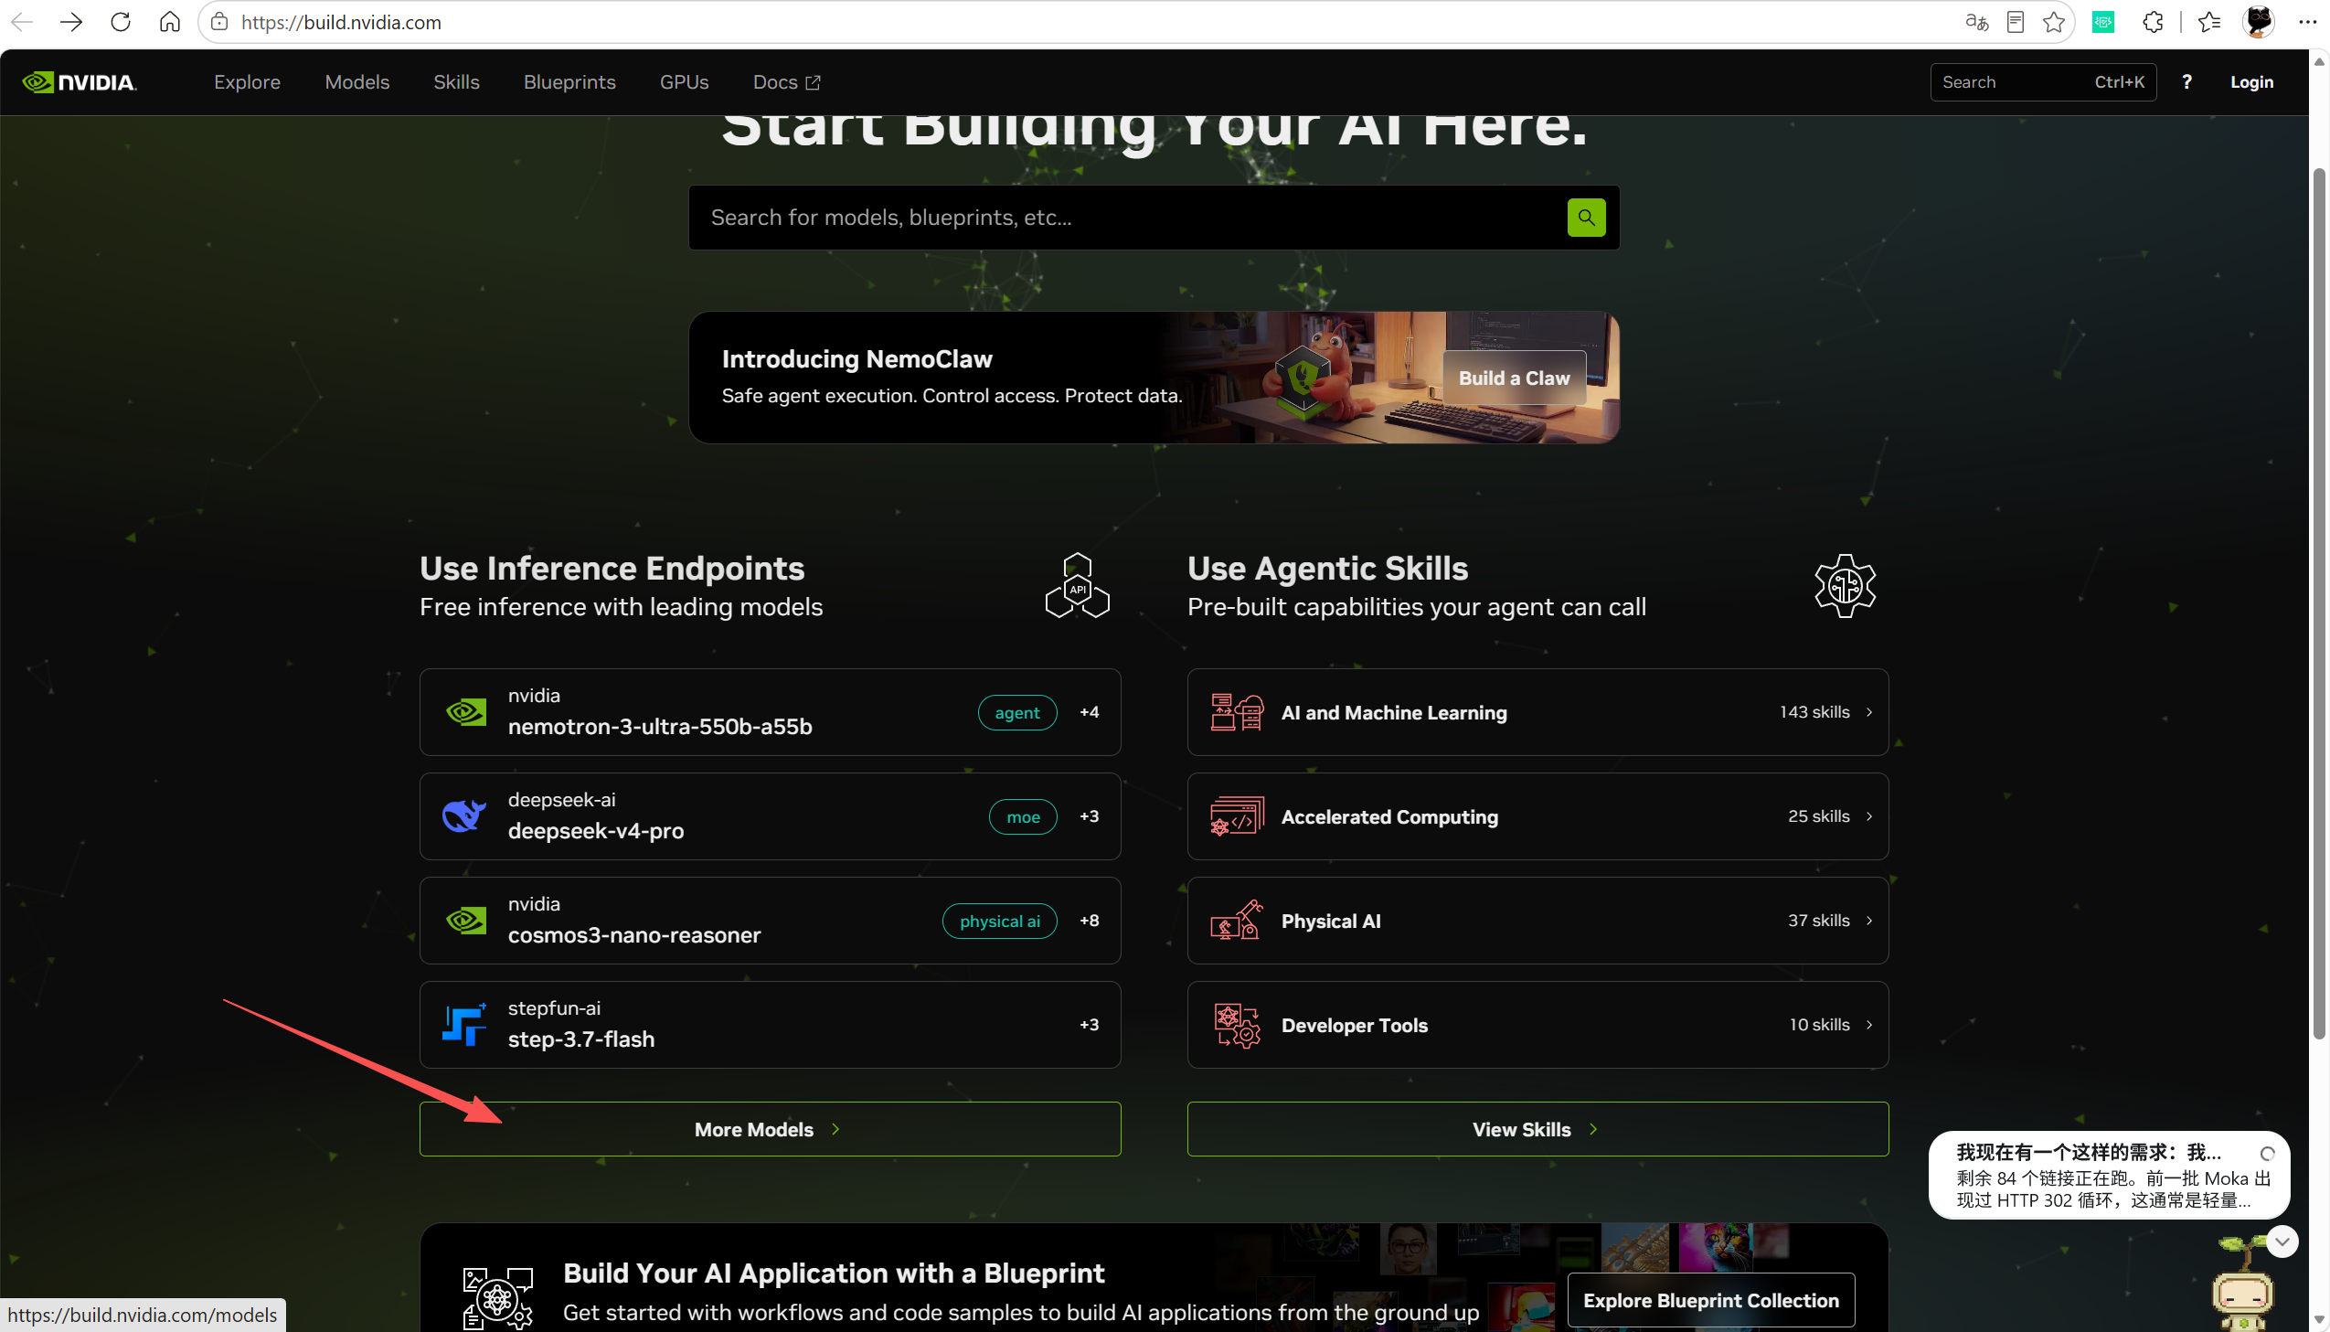Click the green search magnifier button
2330x1332 pixels.
(1586, 218)
